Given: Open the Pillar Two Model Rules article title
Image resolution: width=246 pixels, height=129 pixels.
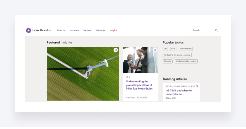Looking at the screenshot, I should (139, 85).
